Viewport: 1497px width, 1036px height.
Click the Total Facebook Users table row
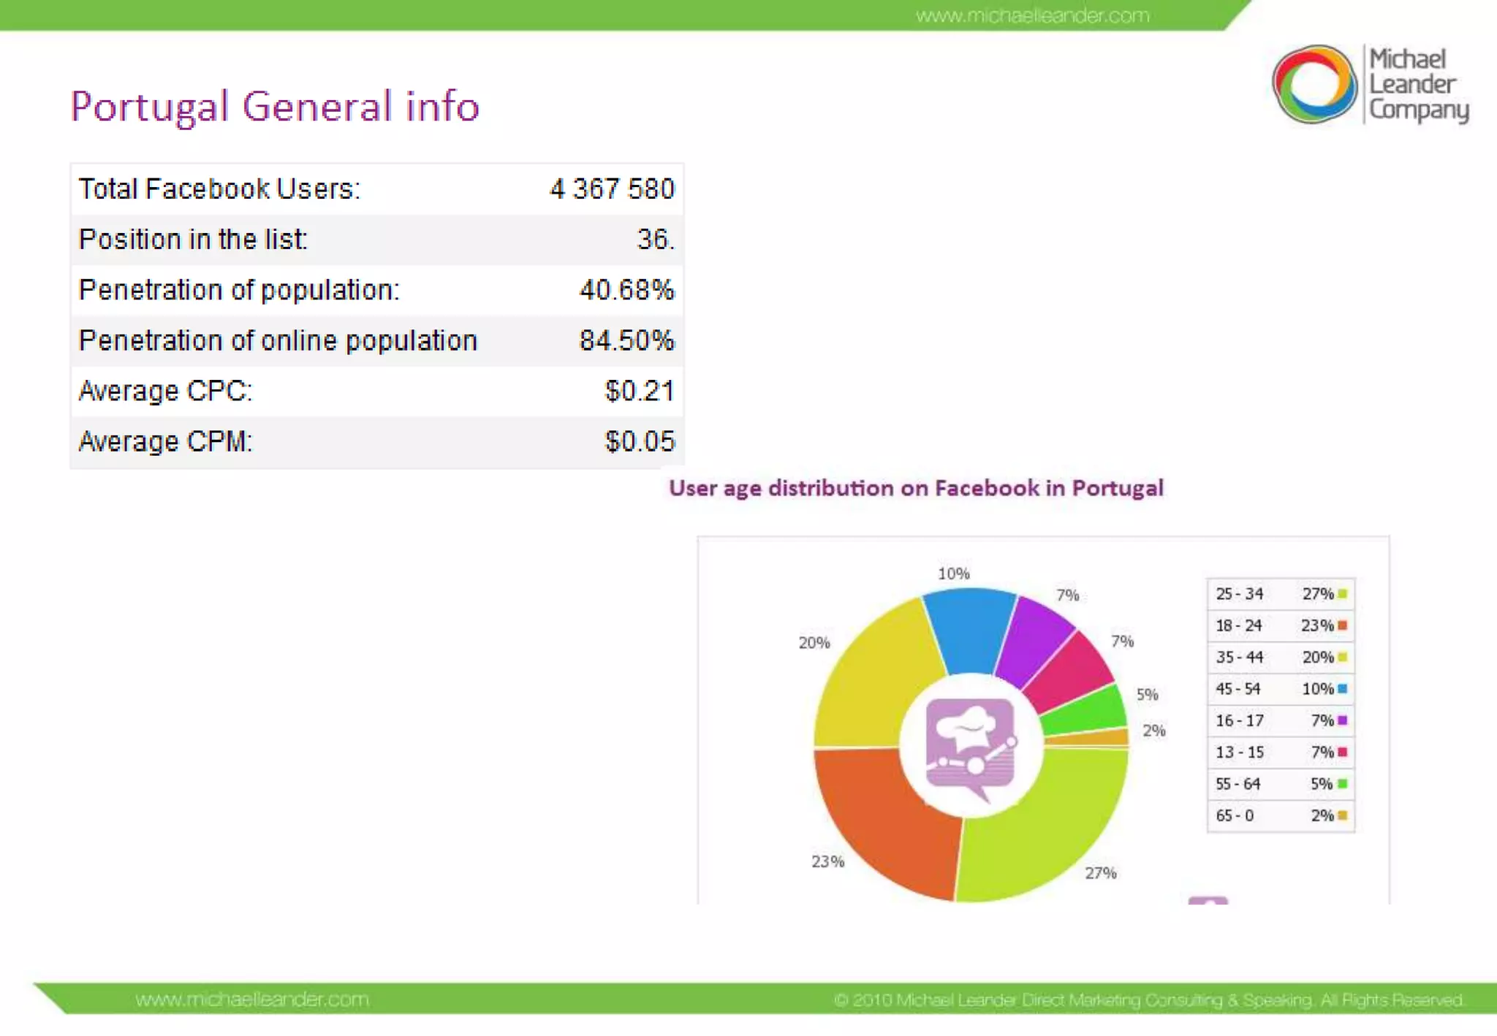(376, 189)
